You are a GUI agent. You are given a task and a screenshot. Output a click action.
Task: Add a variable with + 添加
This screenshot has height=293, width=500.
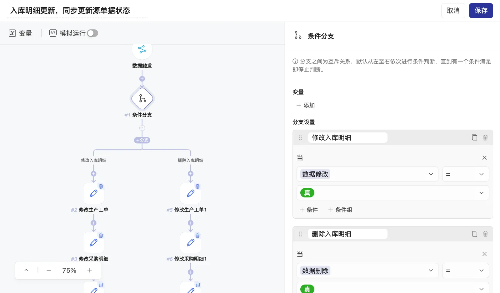click(305, 105)
